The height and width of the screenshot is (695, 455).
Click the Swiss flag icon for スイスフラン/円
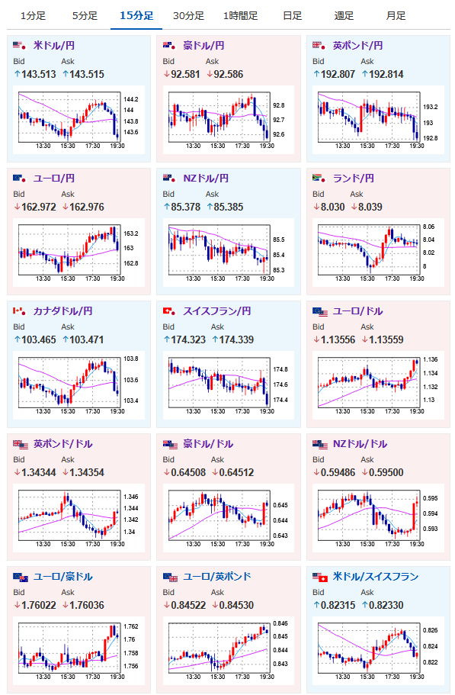(x=170, y=311)
